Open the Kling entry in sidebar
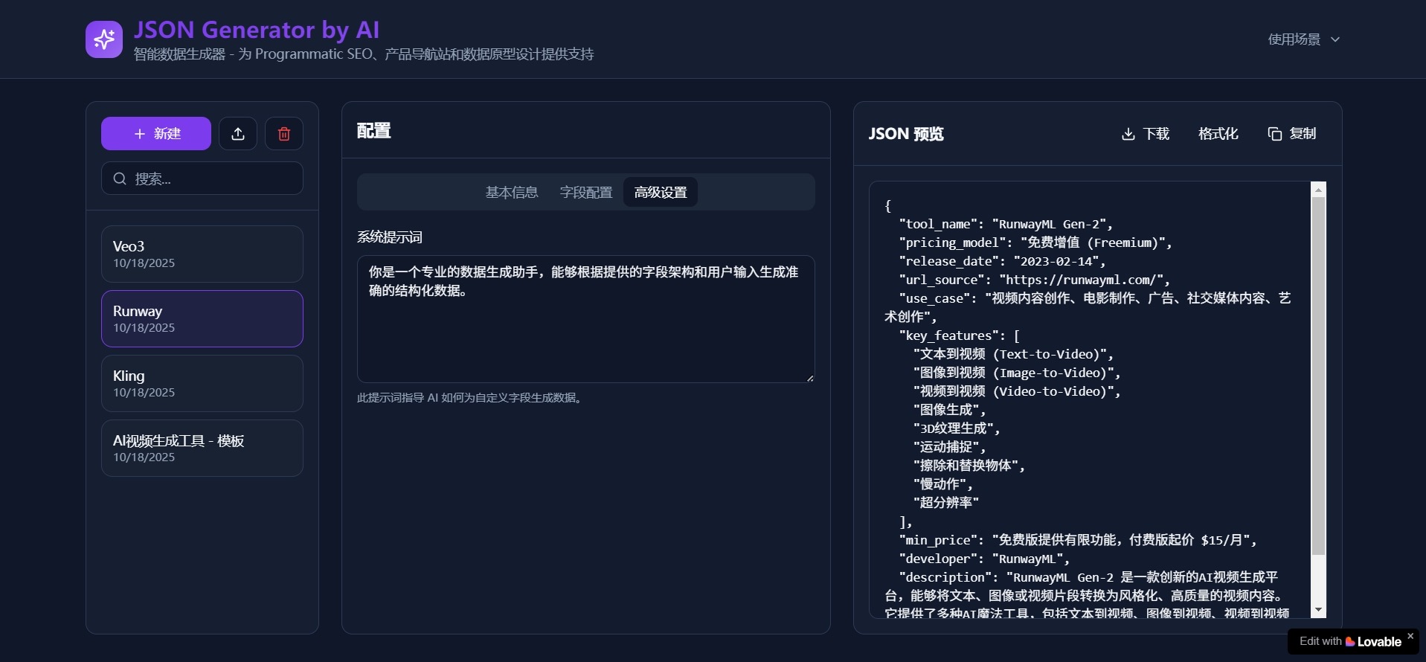 pyautogui.click(x=202, y=383)
